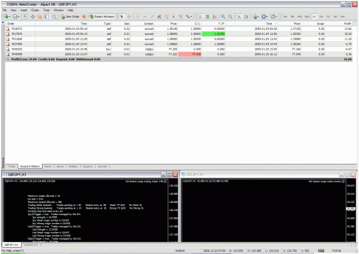The image size is (359, 254).
Task: Click the zoom out magnifier icon
Action: [230, 17]
